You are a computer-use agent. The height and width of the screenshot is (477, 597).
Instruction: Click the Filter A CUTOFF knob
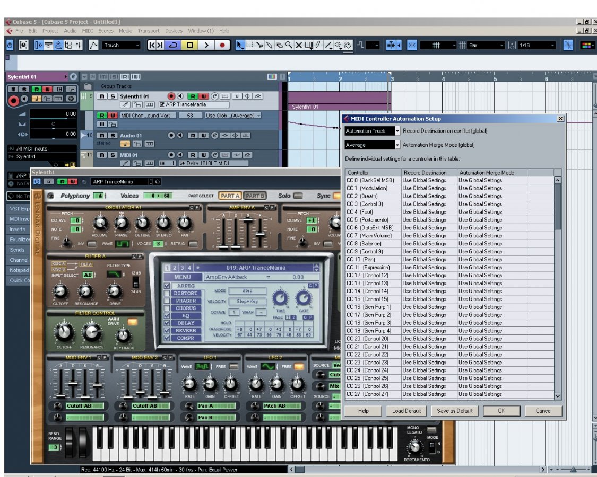tap(60, 291)
